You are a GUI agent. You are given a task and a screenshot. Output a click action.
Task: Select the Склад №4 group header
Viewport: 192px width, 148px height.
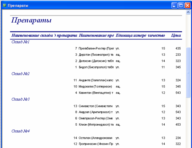click(20, 131)
